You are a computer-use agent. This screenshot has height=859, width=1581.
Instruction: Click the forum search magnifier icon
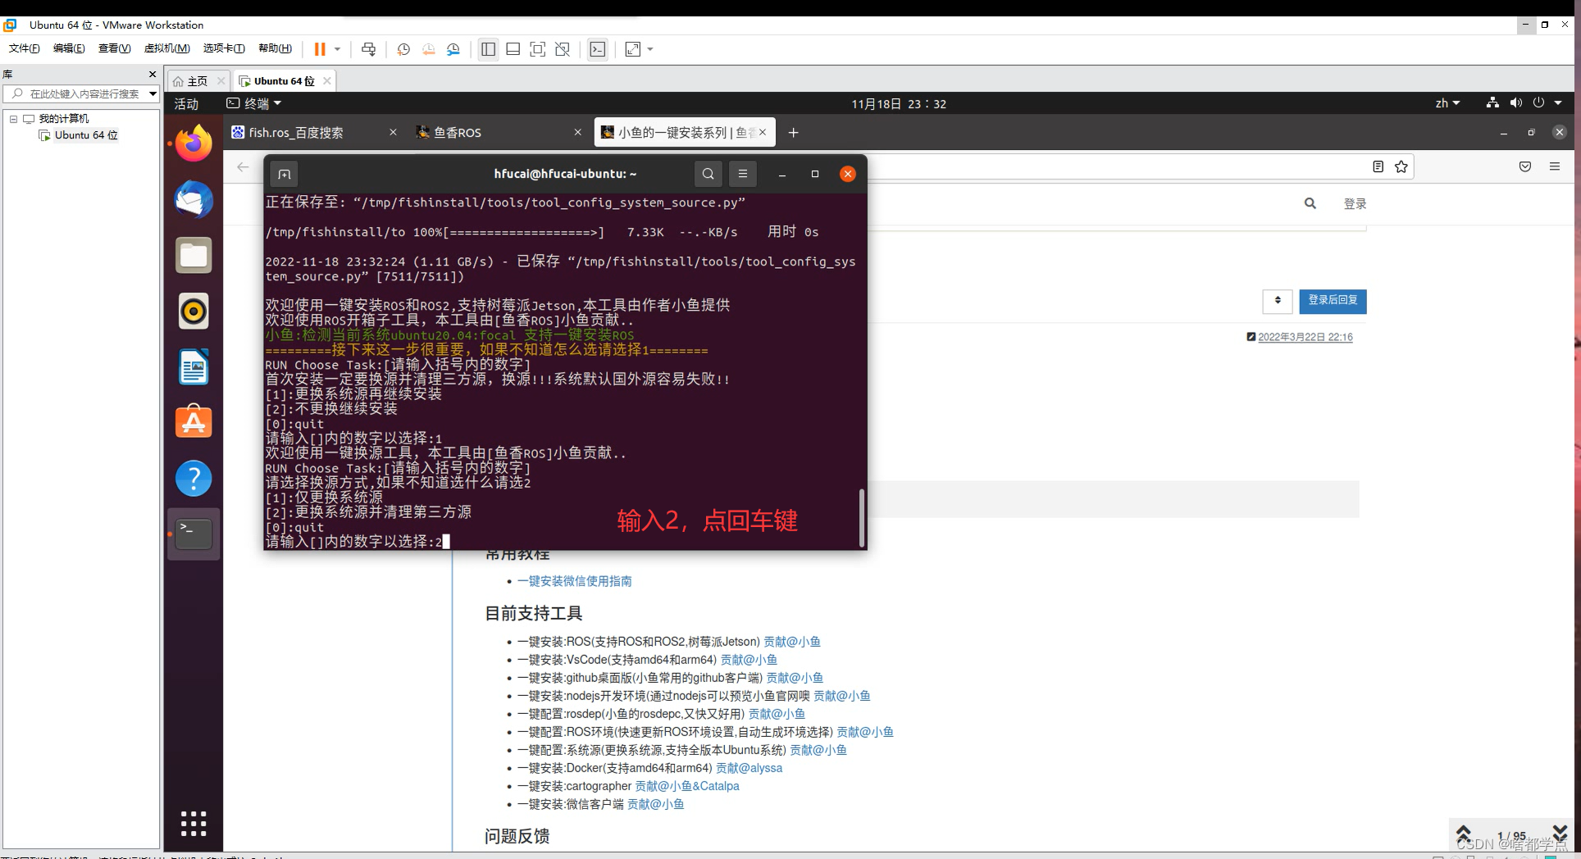coord(1310,203)
